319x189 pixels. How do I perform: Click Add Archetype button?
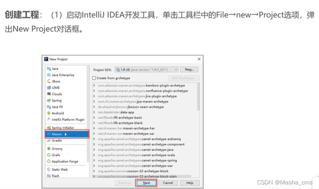tap(184, 78)
